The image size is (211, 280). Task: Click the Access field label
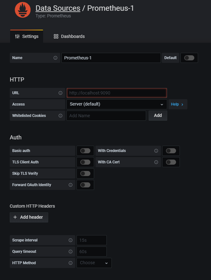click(19, 104)
